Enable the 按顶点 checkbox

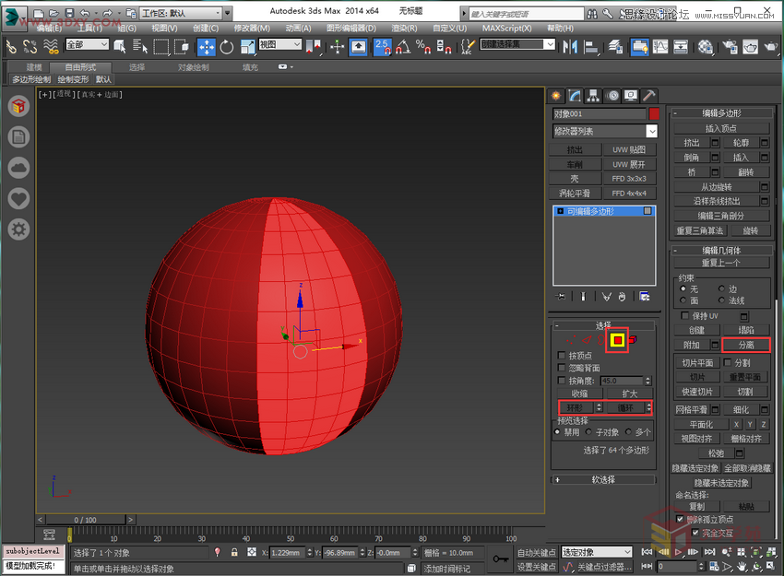(560, 356)
